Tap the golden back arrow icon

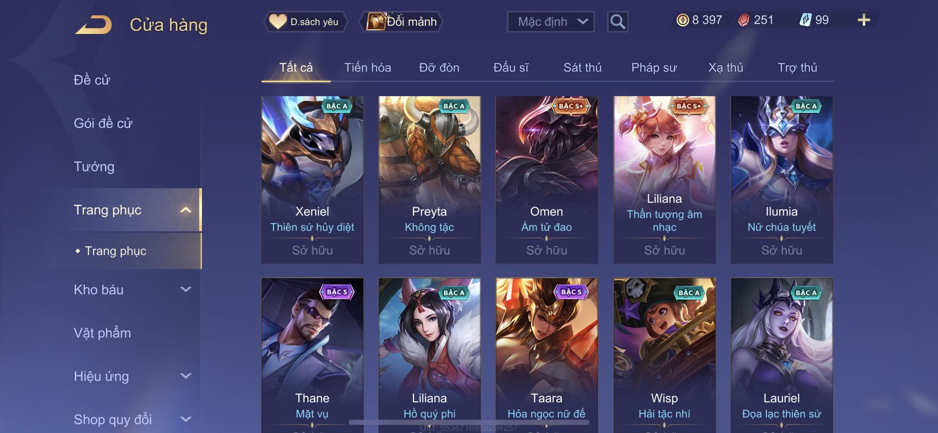coord(94,25)
